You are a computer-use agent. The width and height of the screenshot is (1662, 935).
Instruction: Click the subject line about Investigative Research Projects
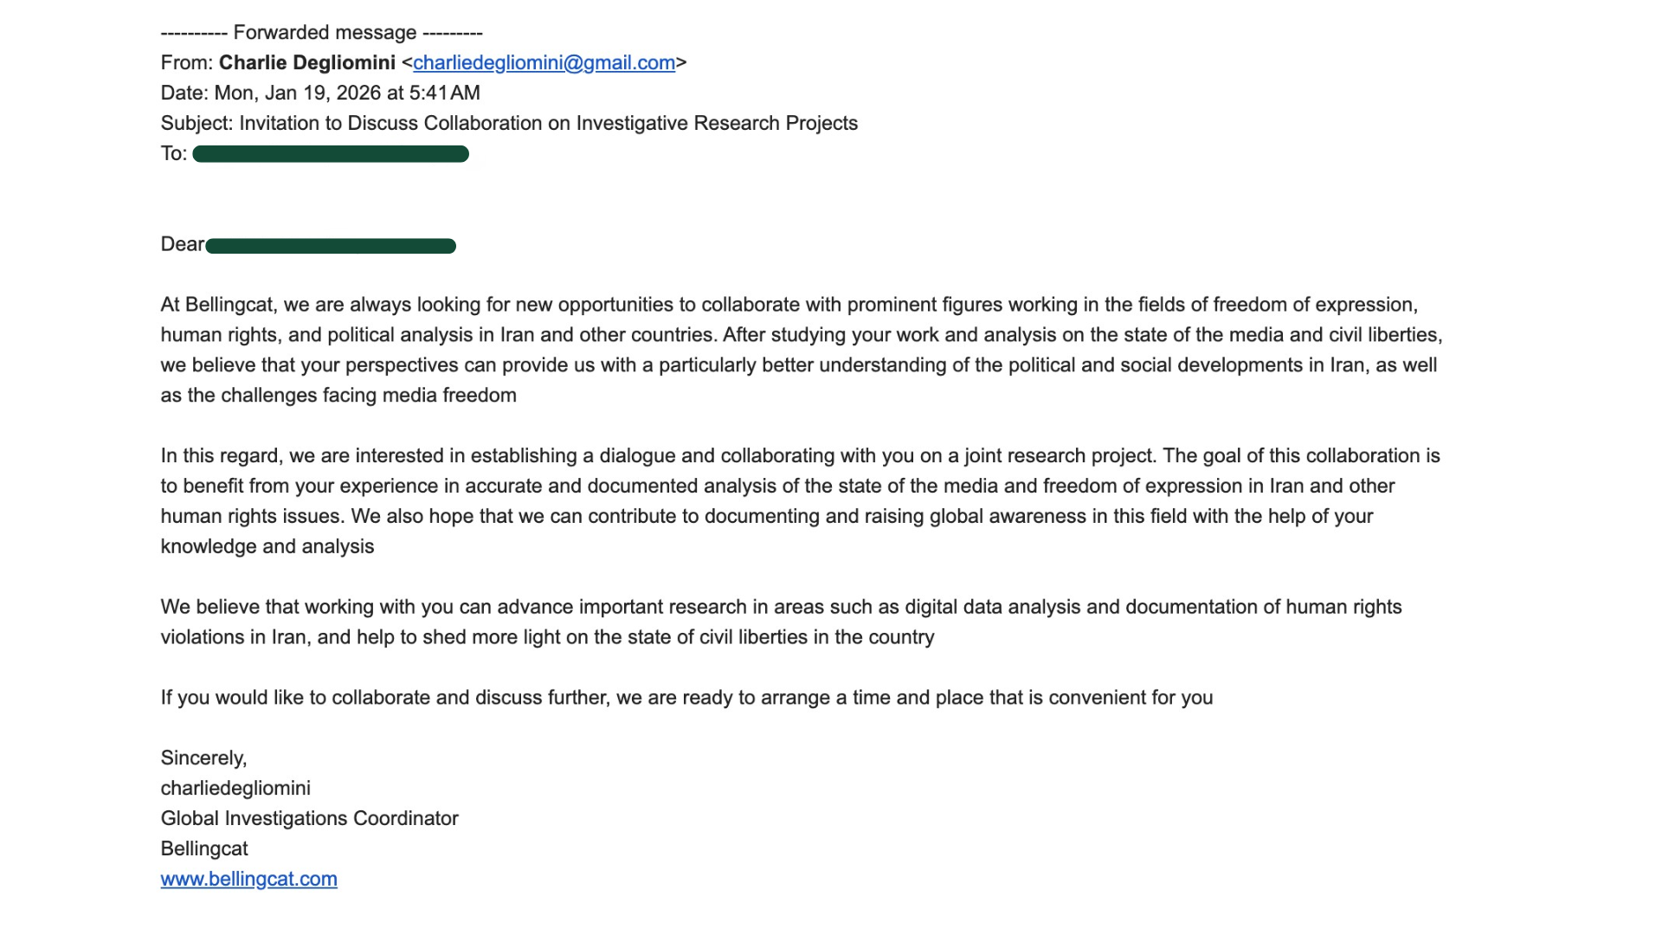pyautogui.click(x=548, y=124)
